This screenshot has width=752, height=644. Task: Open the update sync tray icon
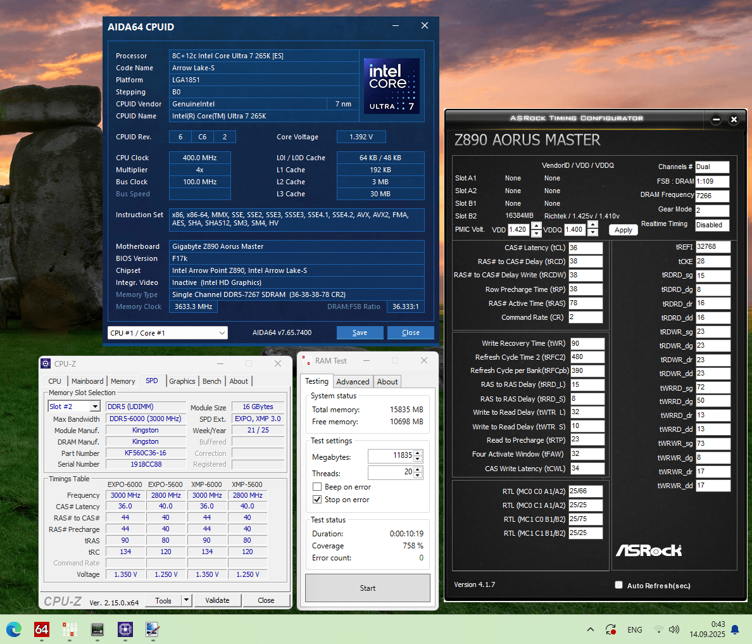[610, 629]
